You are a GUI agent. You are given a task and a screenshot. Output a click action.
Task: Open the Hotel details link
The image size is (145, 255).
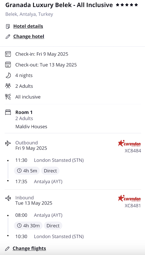[28, 26]
